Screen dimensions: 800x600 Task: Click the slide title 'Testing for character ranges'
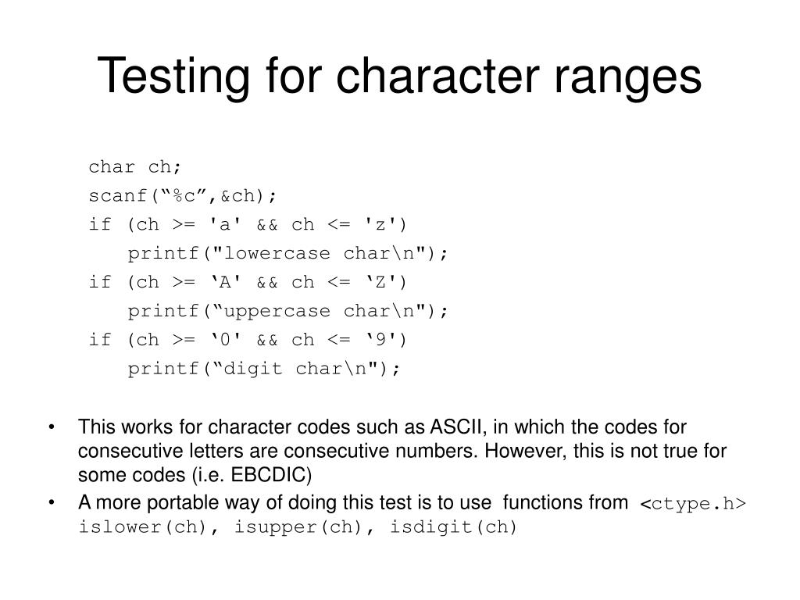399,77
